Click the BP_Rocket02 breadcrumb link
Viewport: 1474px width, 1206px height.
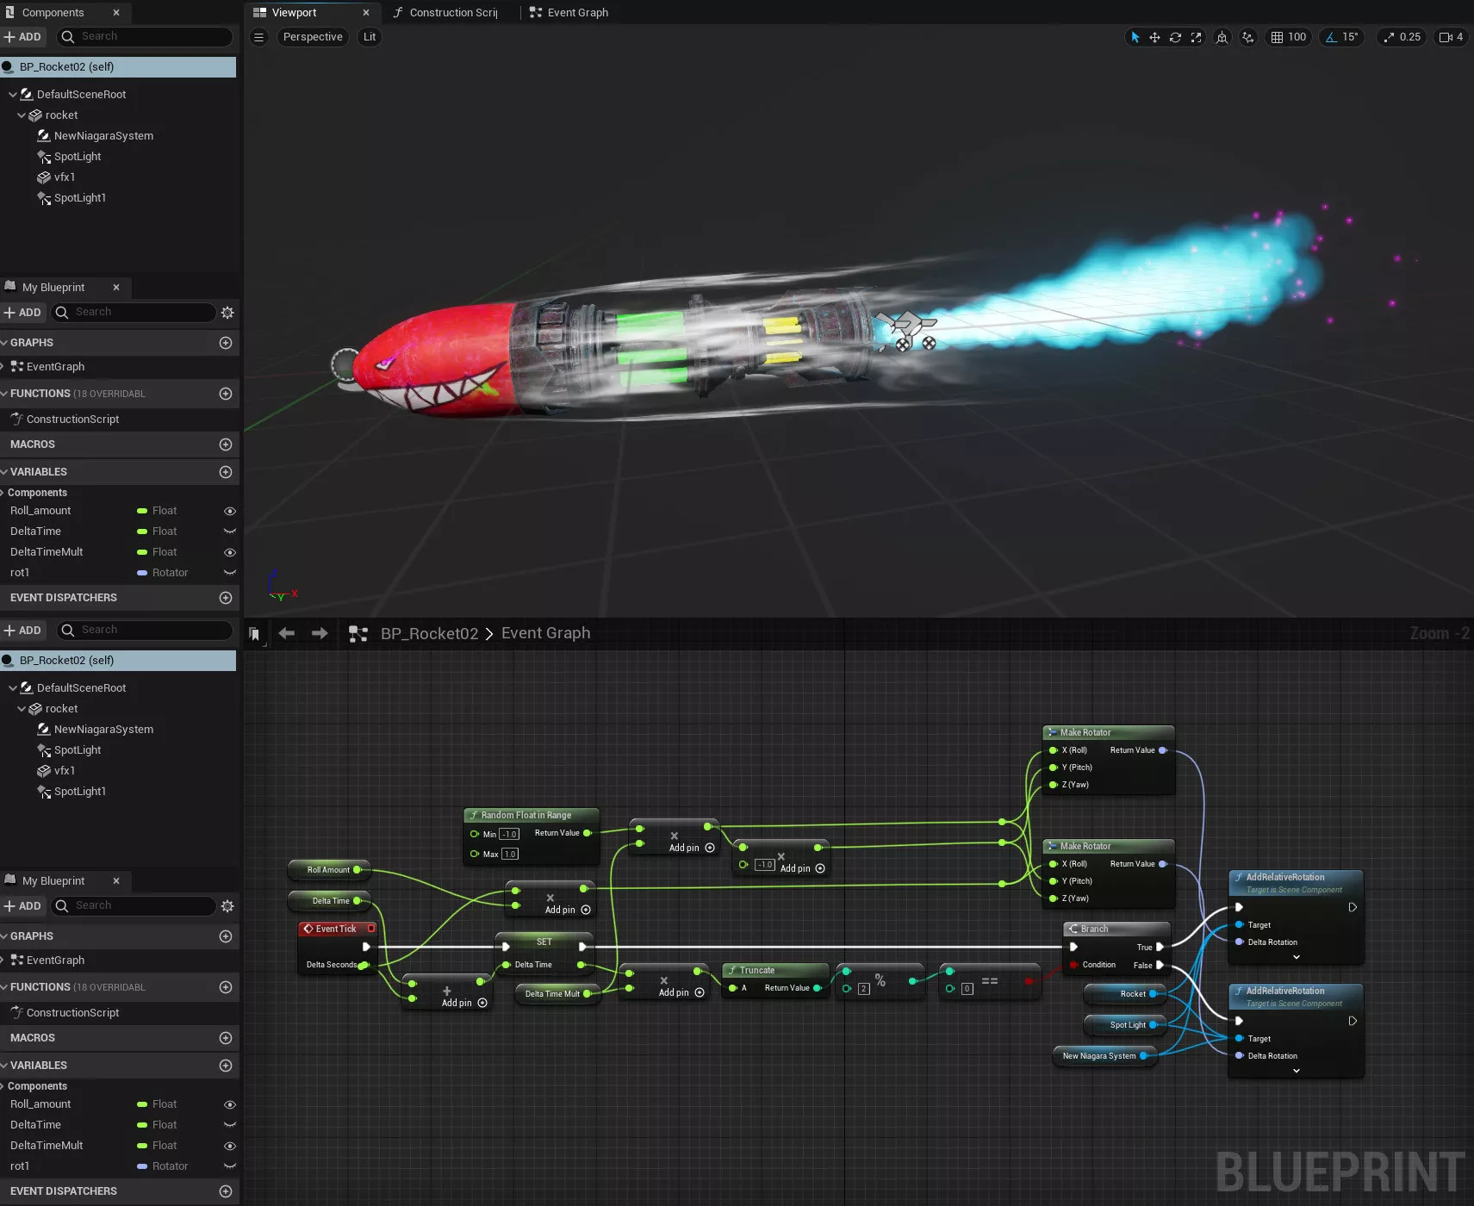pos(429,634)
